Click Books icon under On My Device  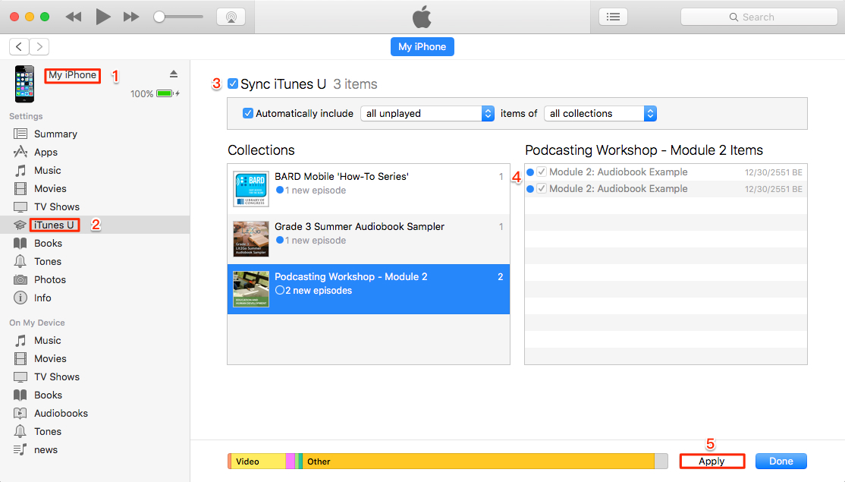(x=20, y=395)
